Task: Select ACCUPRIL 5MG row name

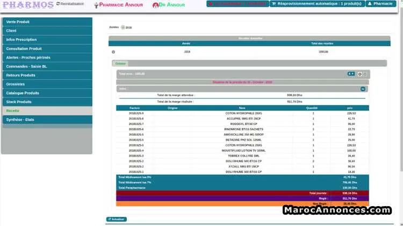Action: 243,119
